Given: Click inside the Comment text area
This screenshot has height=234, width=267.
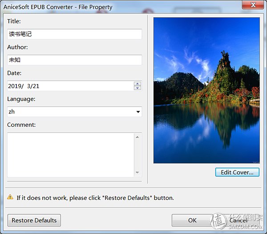Looking at the screenshot, I should pos(71,155).
